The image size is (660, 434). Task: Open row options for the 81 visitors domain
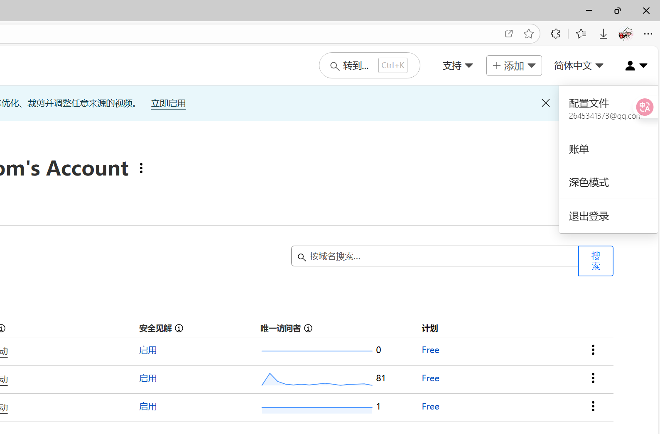(x=593, y=378)
